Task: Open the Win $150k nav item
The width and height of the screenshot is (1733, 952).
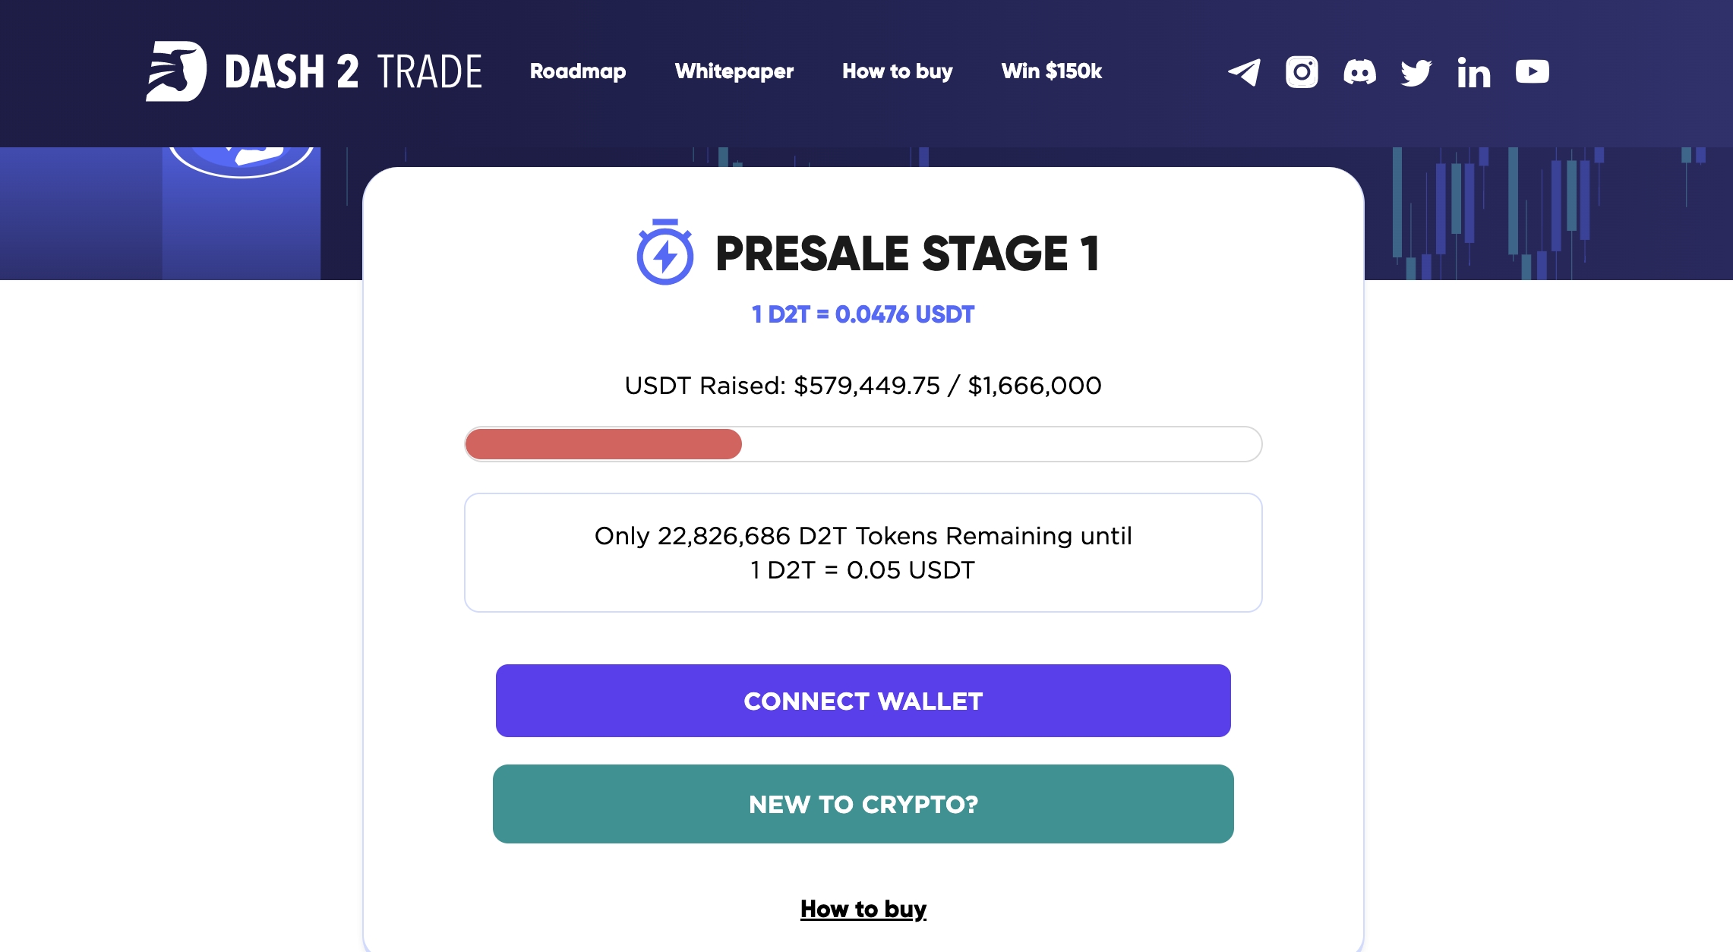Action: pyautogui.click(x=1052, y=71)
